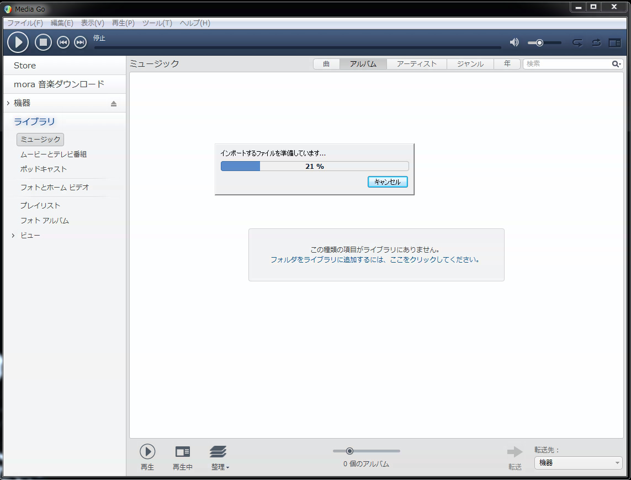Click the large Play button in the top toolbar
This screenshot has height=480, width=631.
click(x=18, y=42)
